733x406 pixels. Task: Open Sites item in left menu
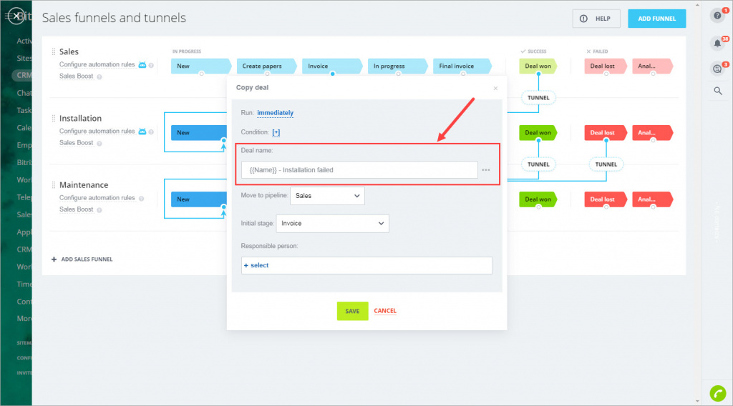24,59
